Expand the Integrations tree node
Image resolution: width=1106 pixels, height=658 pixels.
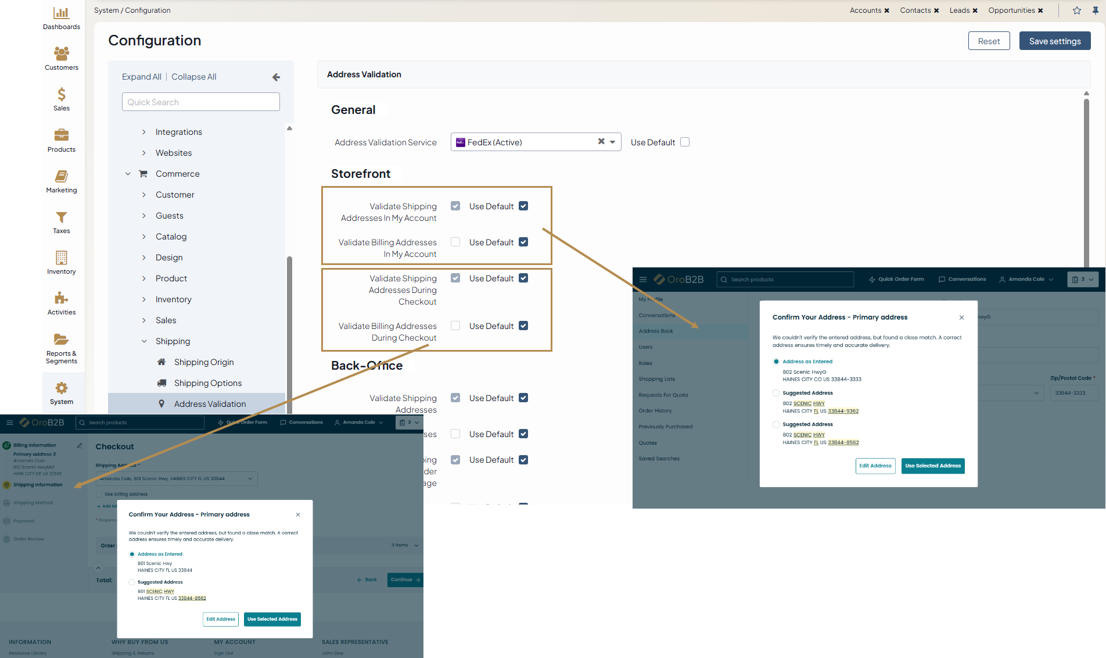(x=144, y=132)
